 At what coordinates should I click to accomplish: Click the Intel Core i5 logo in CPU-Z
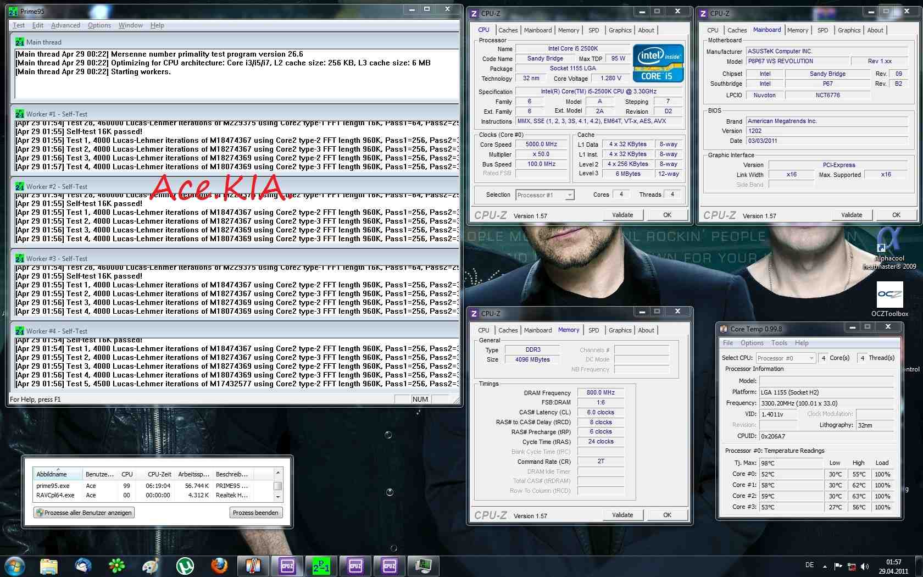tap(658, 63)
